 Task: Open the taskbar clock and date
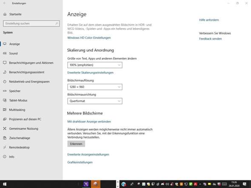tap(234, 184)
